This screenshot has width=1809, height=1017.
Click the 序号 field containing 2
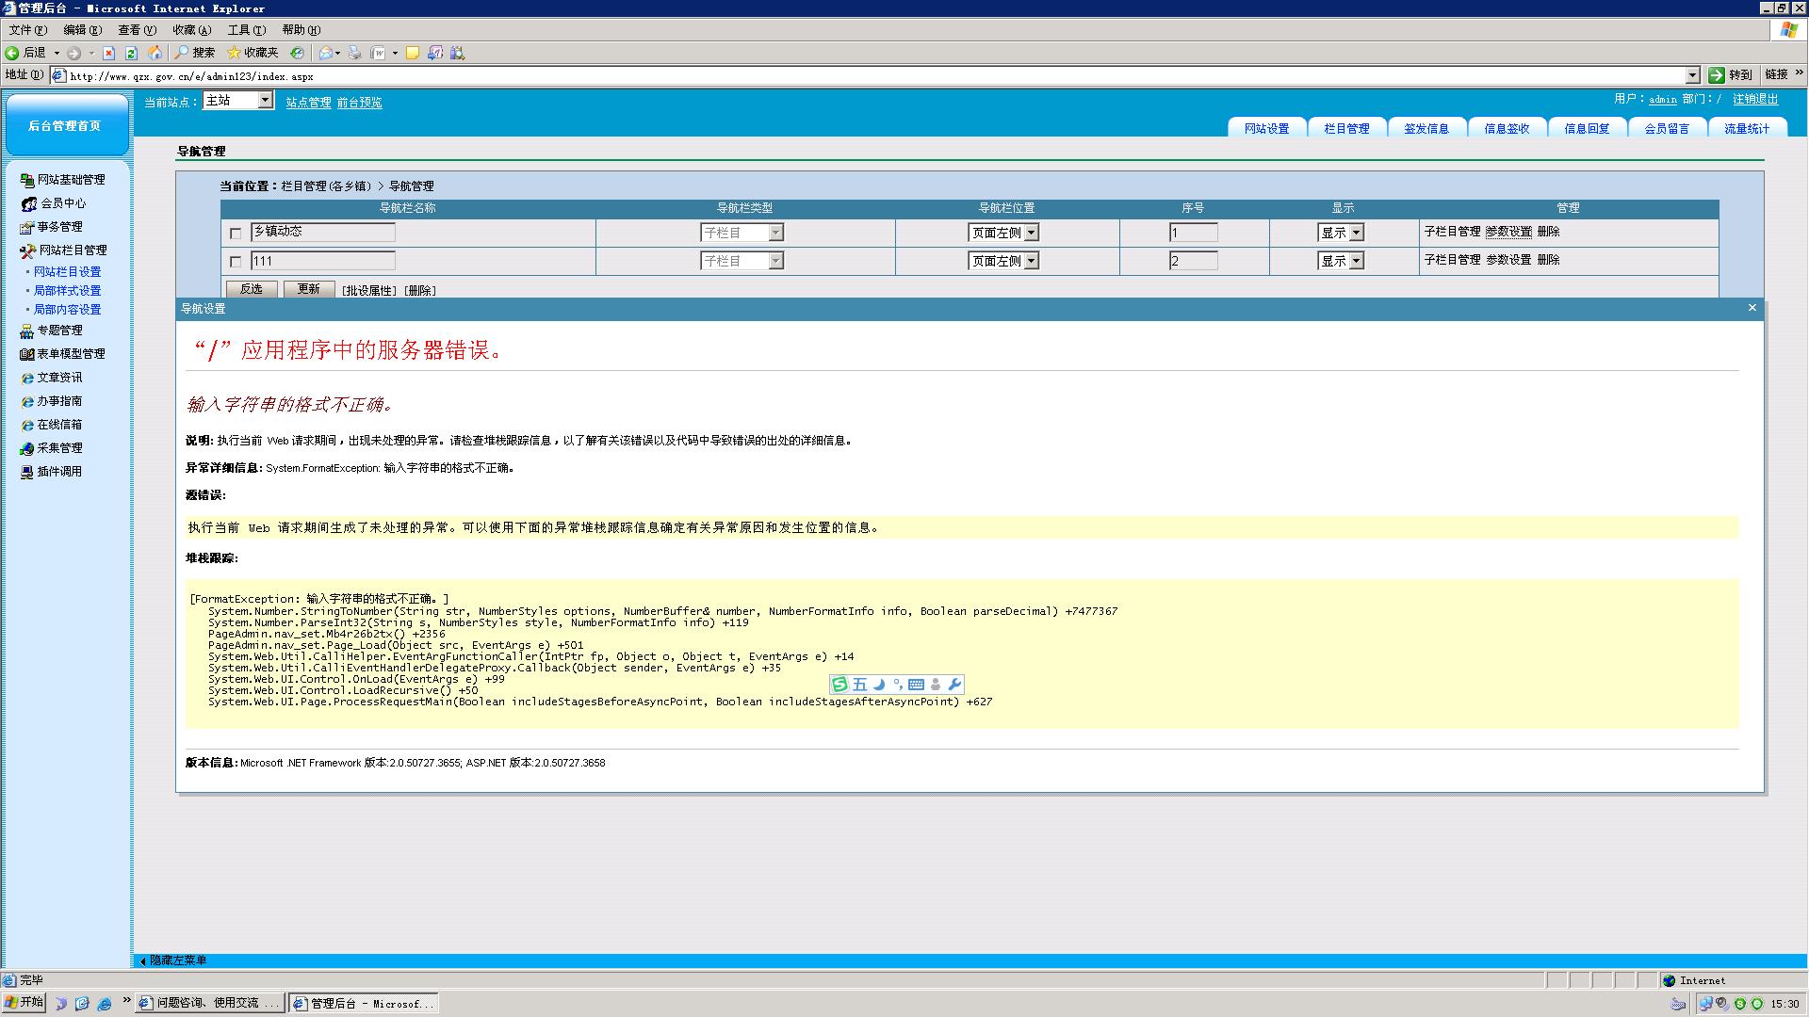click(x=1192, y=261)
